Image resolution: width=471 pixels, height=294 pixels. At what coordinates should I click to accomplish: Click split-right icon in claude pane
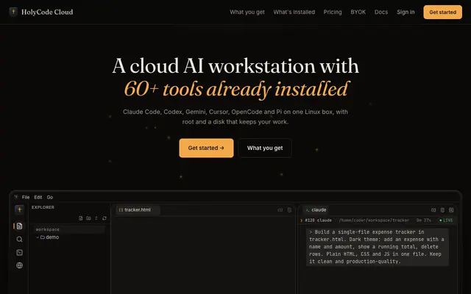pyautogui.click(x=433, y=210)
